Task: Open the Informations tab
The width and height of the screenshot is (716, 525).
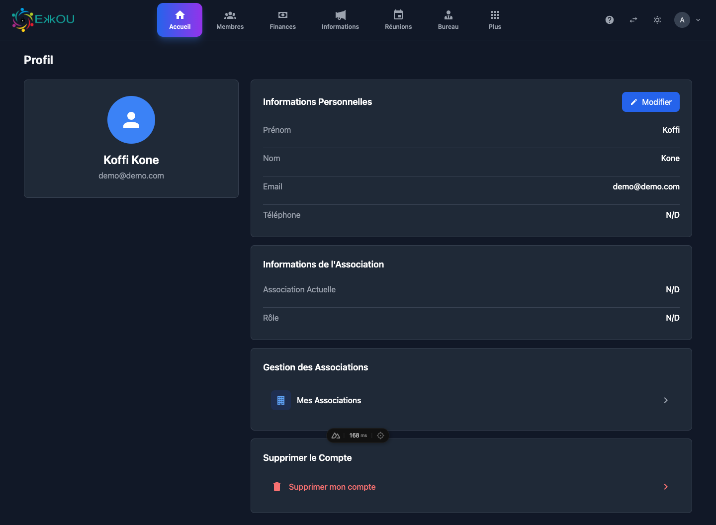Action: 340,20
